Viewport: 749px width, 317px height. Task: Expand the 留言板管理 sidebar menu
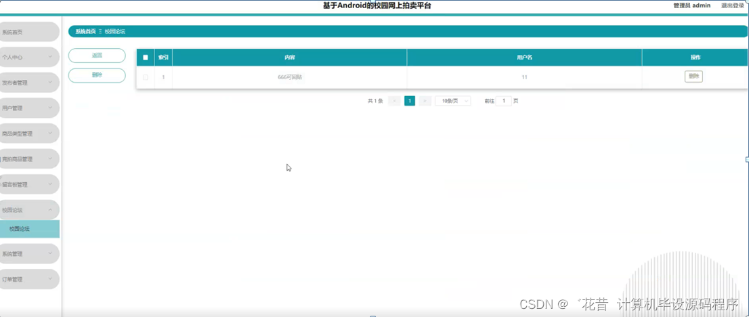28,184
